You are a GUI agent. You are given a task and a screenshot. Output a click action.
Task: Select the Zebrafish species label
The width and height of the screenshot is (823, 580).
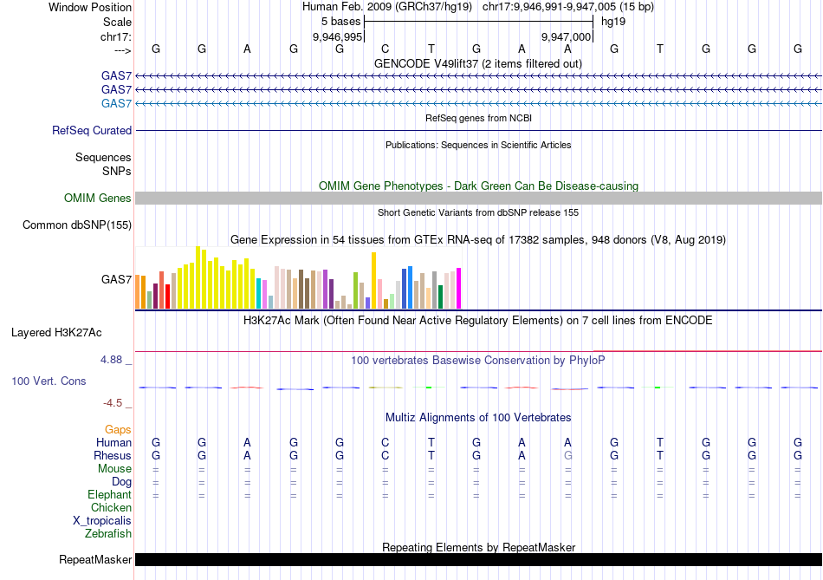(108, 534)
